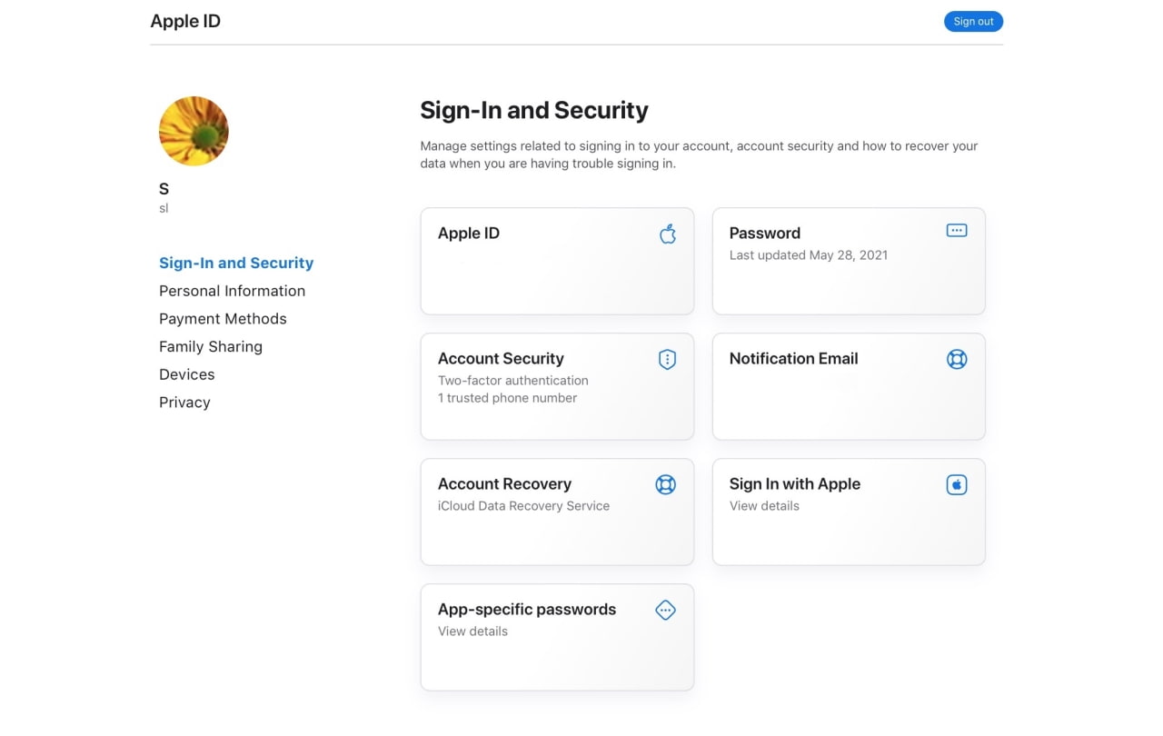The height and width of the screenshot is (736, 1163).
Task: Click the profile photo of the flower
Action: click(x=194, y=130)
